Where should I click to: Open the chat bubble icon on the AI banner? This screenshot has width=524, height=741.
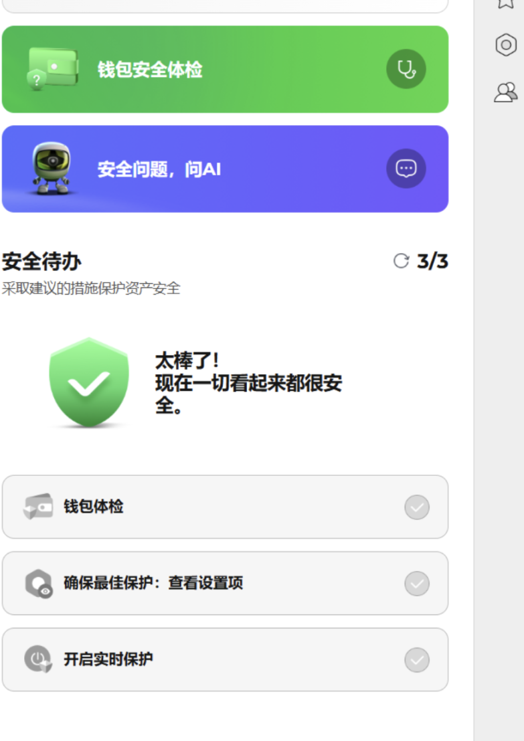point(406,168)
